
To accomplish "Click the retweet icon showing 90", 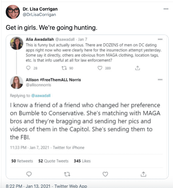I will pyautogui.click(x=65, y=68).
